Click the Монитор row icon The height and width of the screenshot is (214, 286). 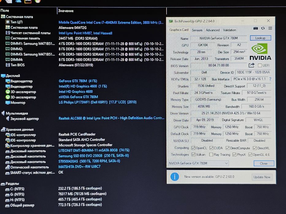[x=8, y=103]
